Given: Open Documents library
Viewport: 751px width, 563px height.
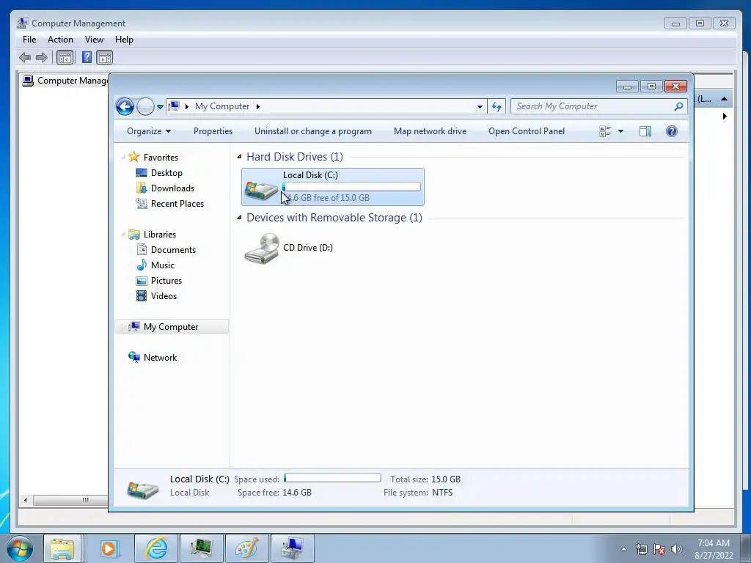Looking at the screenshot, I should (x=173, y=249).
